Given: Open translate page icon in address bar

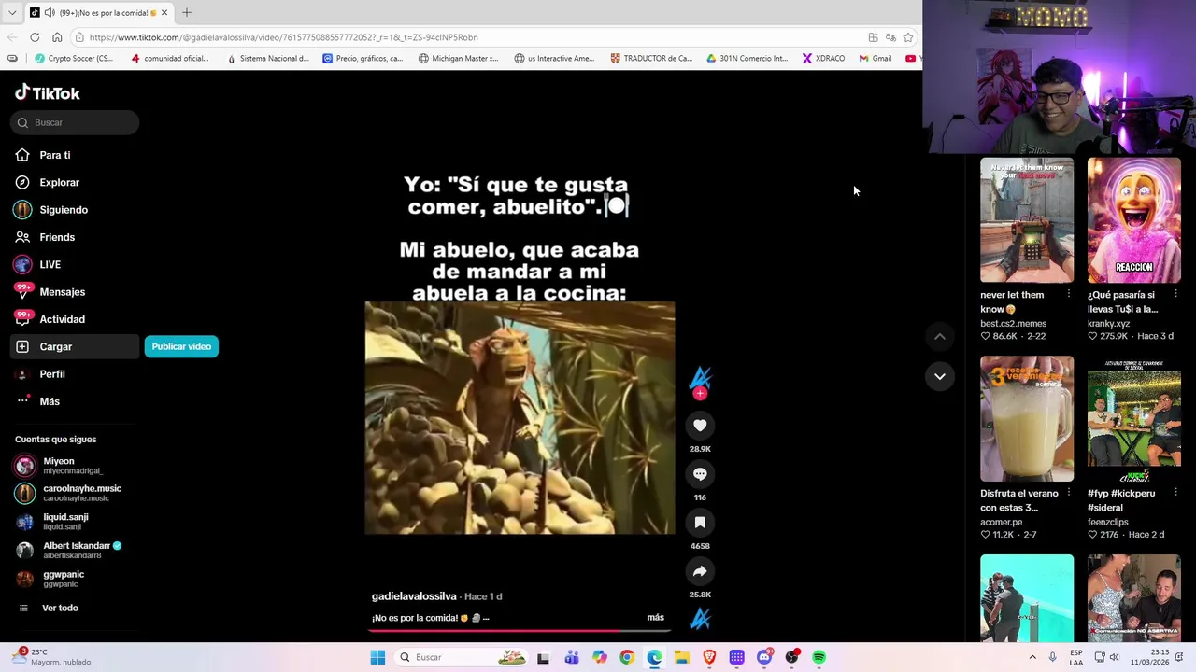Looking at the screenshot, I should 890,37.
